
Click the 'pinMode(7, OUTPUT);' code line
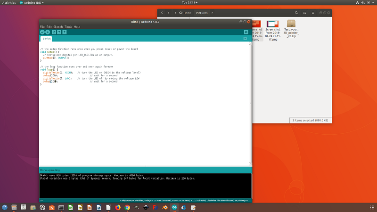click(56, 58)
